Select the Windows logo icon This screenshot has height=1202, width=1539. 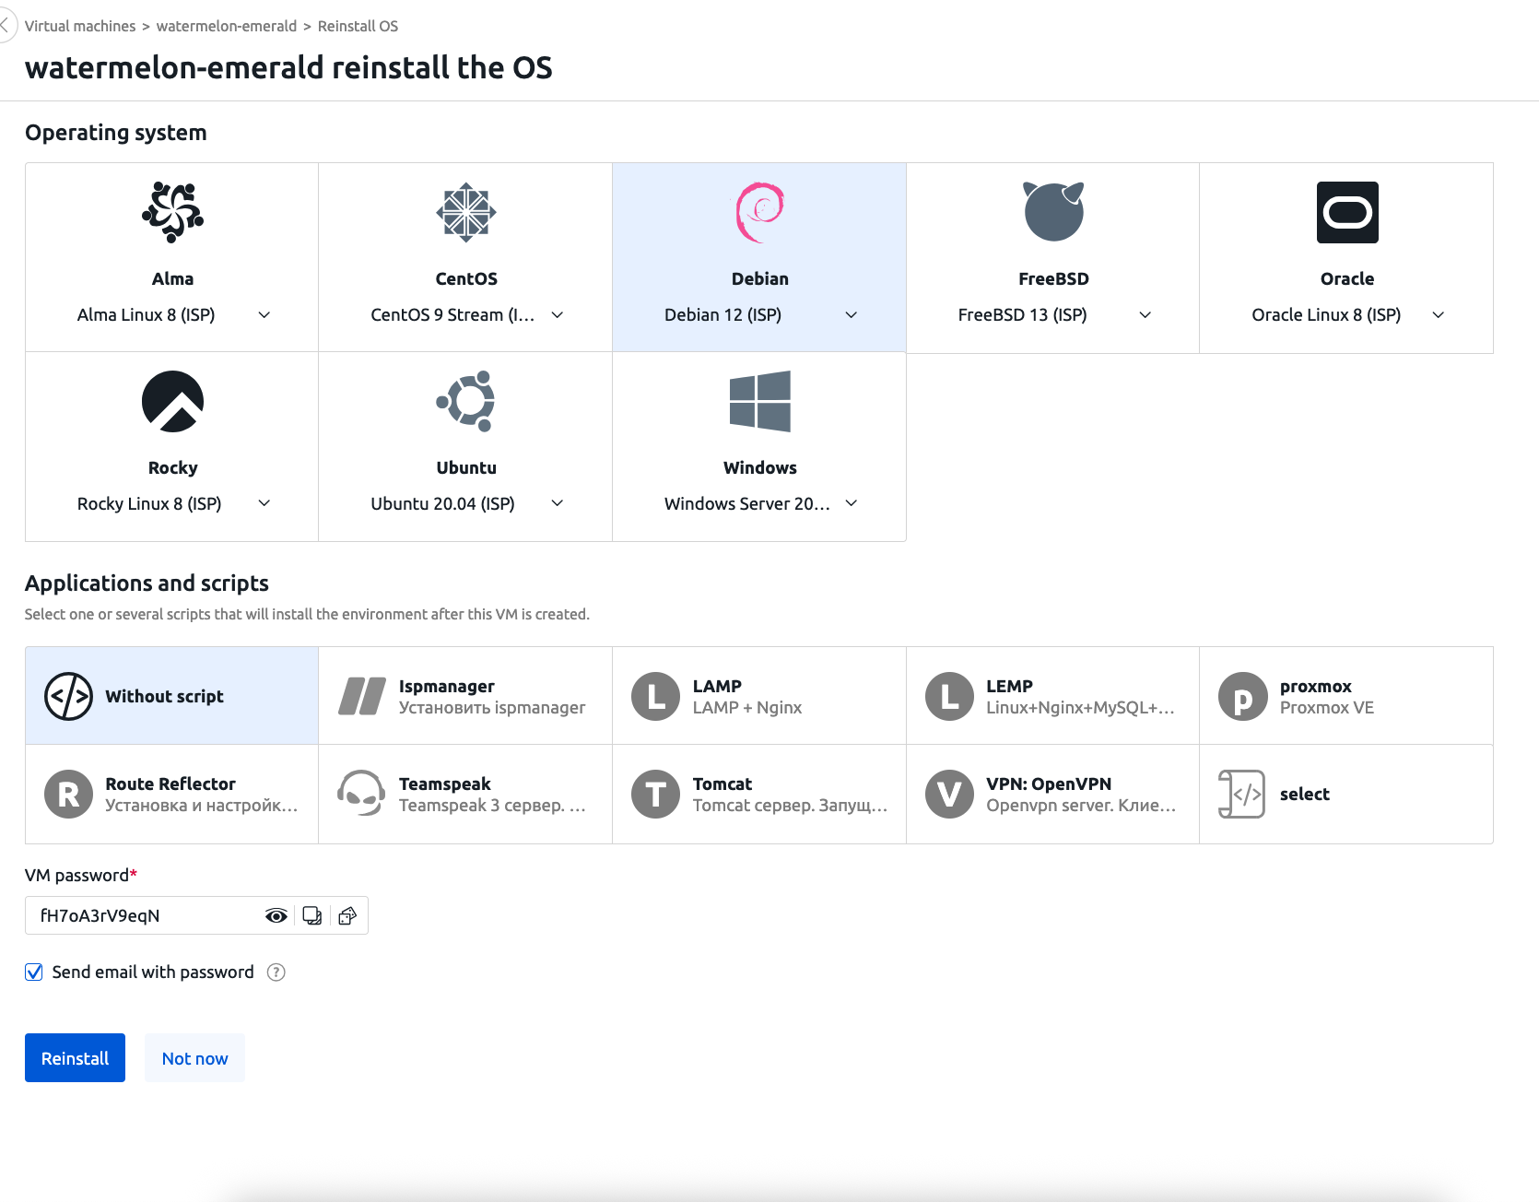point(760,401)
